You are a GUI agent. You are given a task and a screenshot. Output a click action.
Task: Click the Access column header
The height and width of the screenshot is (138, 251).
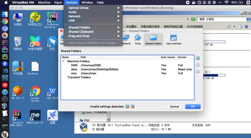click(182, 57)
